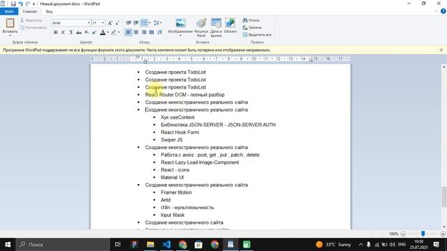The image size is (447, 251).
Task: Center-align the paragraph
Action: [x=136, y=32]
